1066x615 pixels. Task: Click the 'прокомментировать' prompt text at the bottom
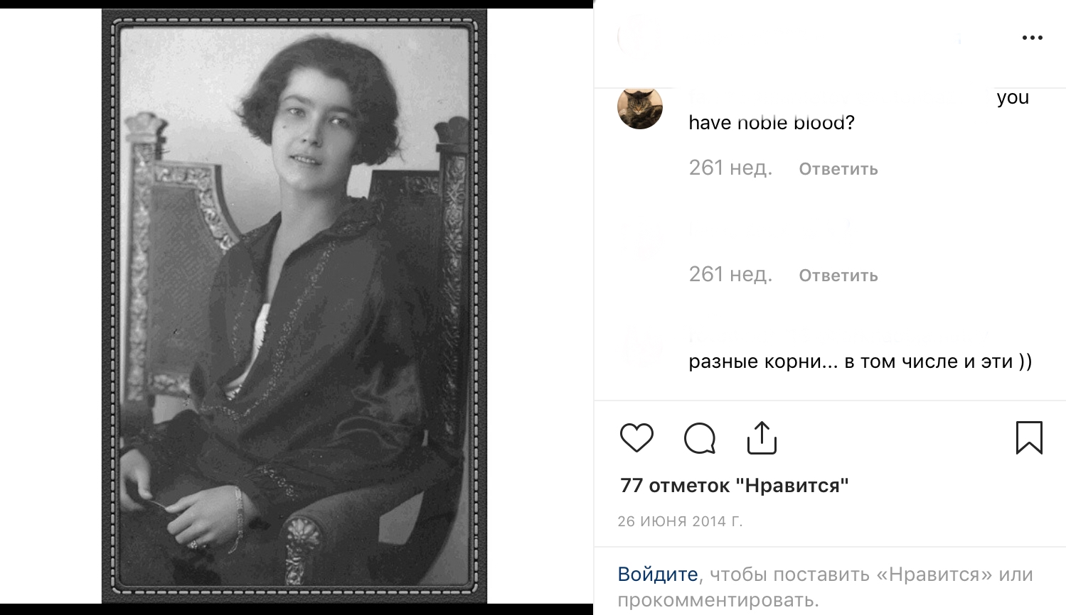(718, 600)
